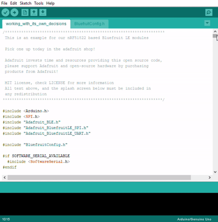
Task: Click the horizontal scrollbar left arrow
Action: (x=5, y=178)
